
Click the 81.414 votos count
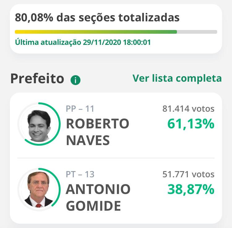pyautogui.click(x=188, y=109)
